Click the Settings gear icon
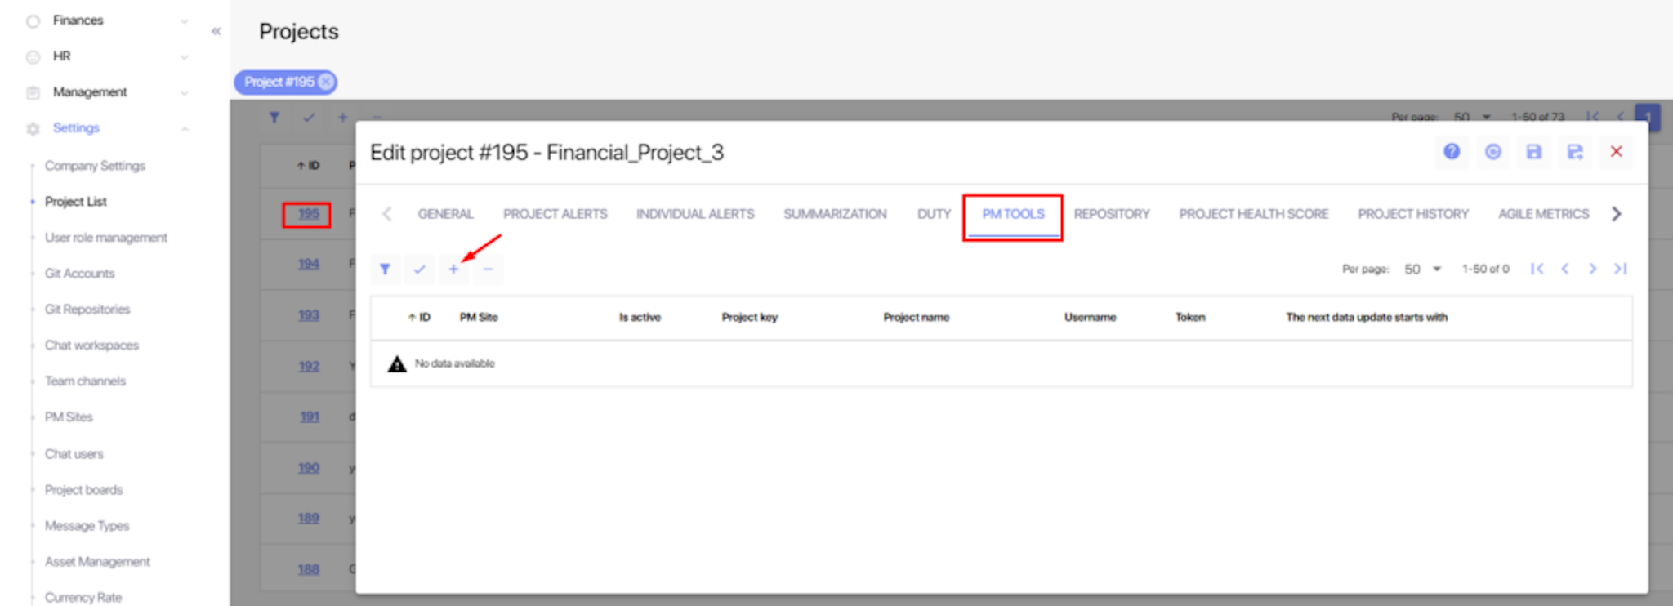This screenshot has width=1673, height=606. point(33,129)
